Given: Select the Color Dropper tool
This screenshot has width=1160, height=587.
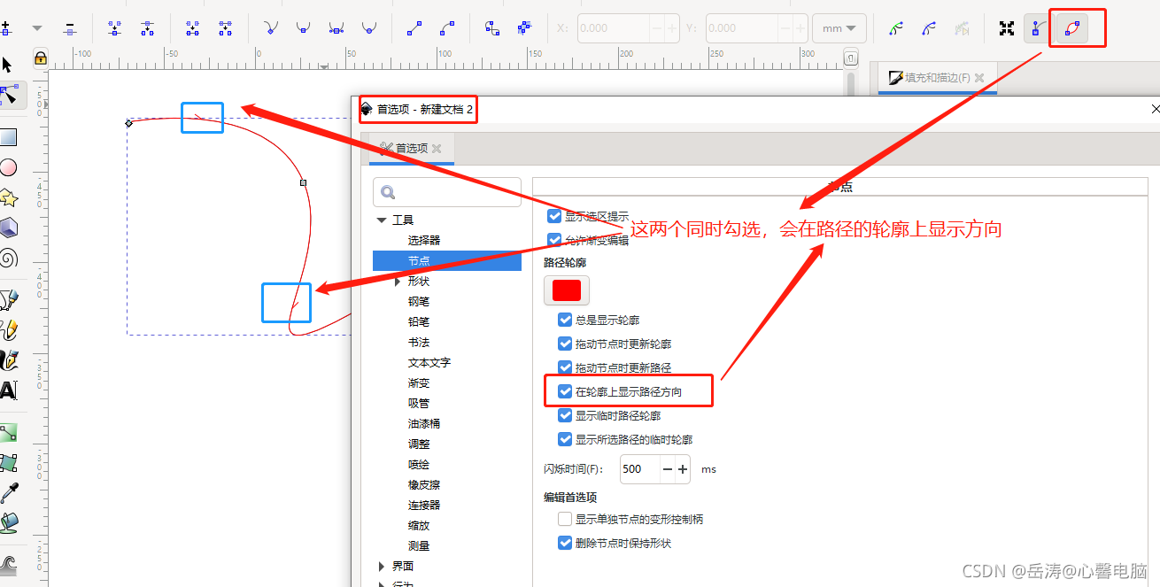Looking at the screenshot, I should (9, 493).
